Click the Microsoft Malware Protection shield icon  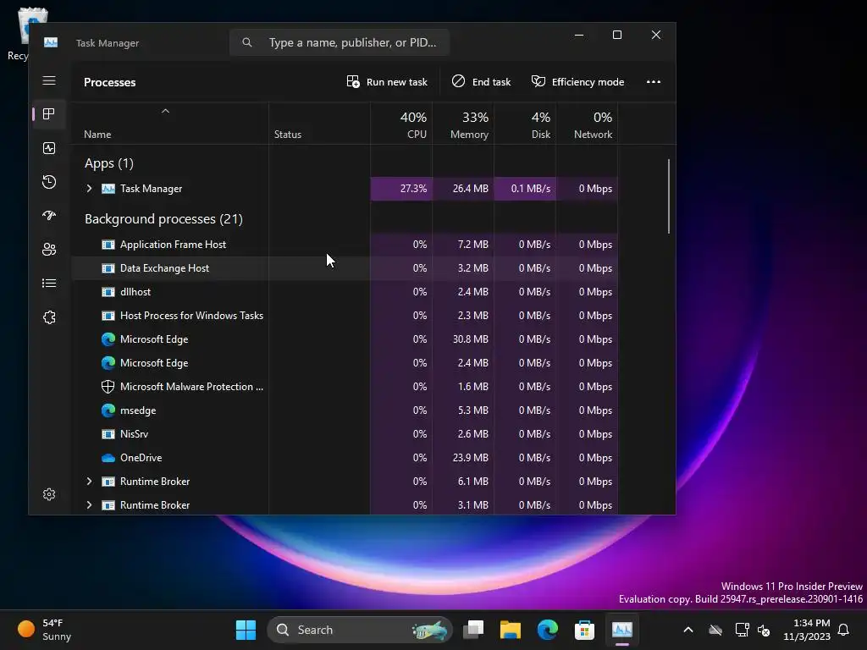click(x=108, y=387)
